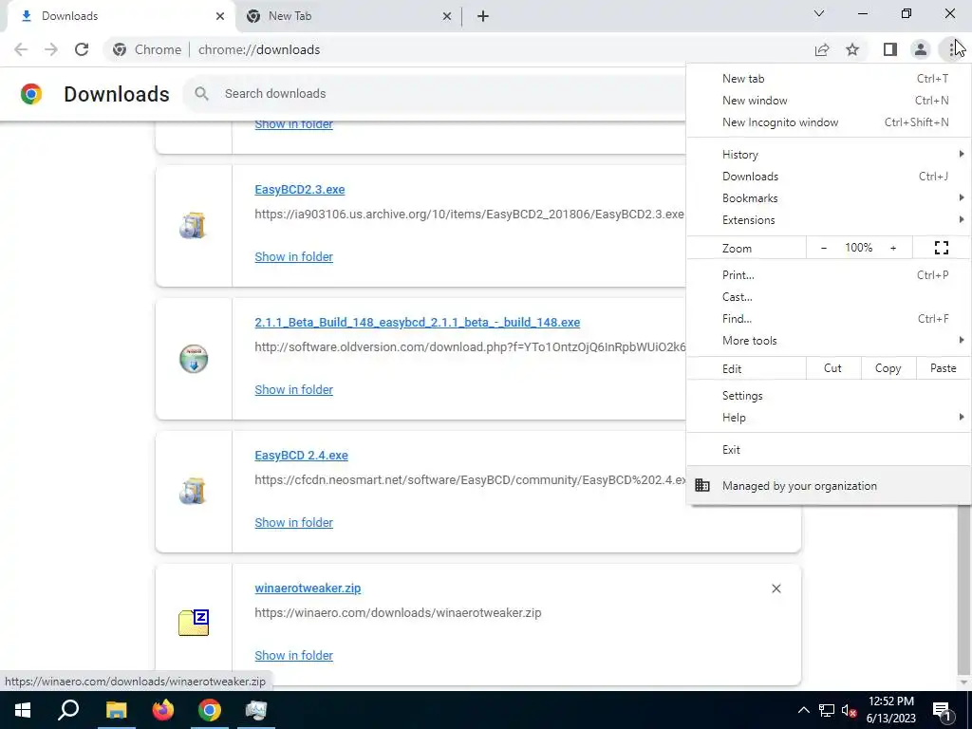Select Cast... from the menu
The image size is (972, 729).
click(829, 296)
